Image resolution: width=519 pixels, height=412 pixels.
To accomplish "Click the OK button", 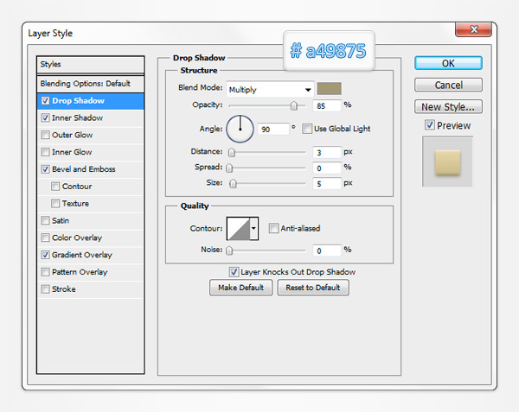I will tap(448, 63).
